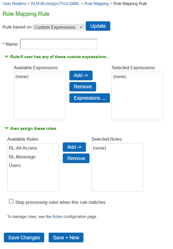Click Save Changes button

pos(24,238)
